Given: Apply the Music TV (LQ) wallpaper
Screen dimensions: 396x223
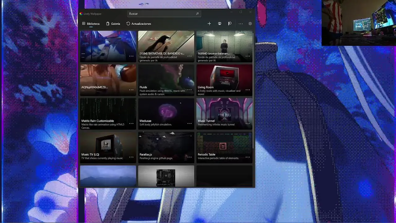Looking at the screenshot, I should [x=108, y=147].
